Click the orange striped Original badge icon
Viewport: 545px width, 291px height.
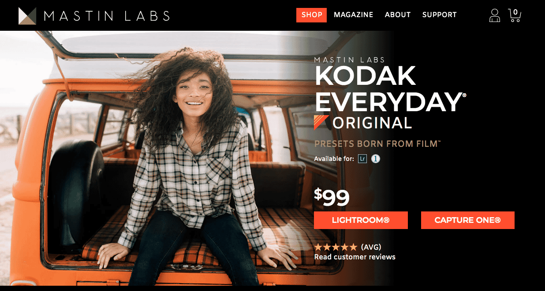[321, 122]
